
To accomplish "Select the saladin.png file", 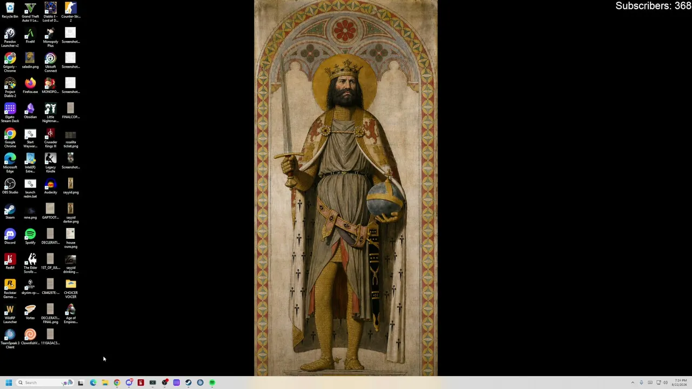I will 30,61.
